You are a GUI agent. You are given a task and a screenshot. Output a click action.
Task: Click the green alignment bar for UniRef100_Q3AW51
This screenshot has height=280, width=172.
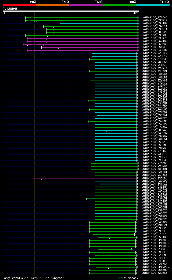coord(112,198)
